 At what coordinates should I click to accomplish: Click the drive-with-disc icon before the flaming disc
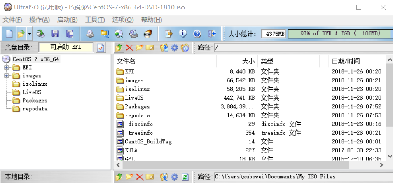click(133, 34)
